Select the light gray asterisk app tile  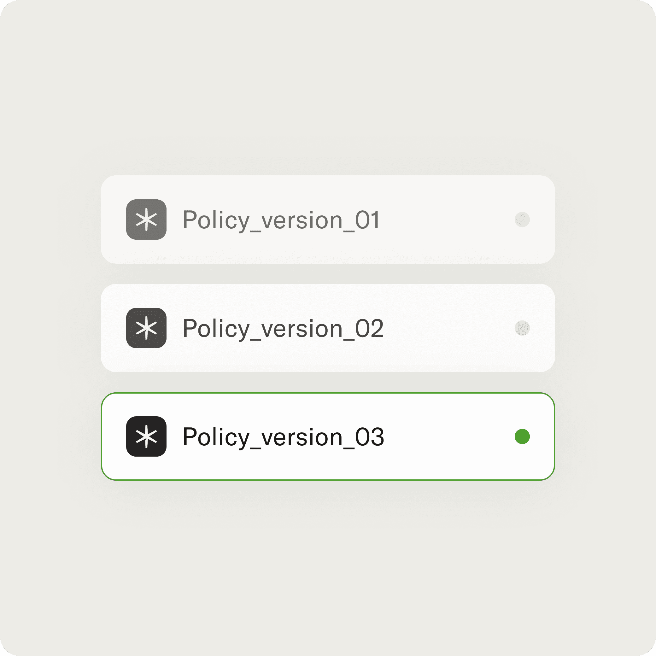click(x=146, y=219)
